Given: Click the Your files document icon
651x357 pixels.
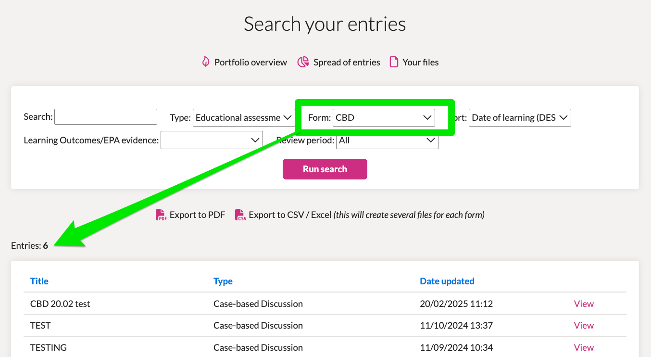Looking at the screenshot, I should 394,62.
